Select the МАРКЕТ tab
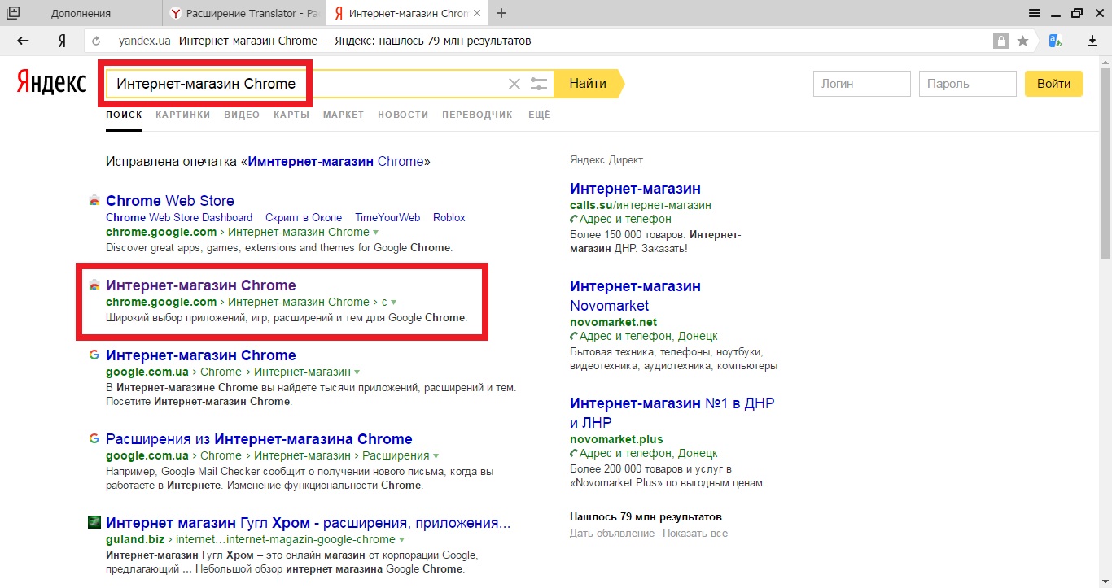1112x588 pixels. pyautogui.click(x=344, y=115)
